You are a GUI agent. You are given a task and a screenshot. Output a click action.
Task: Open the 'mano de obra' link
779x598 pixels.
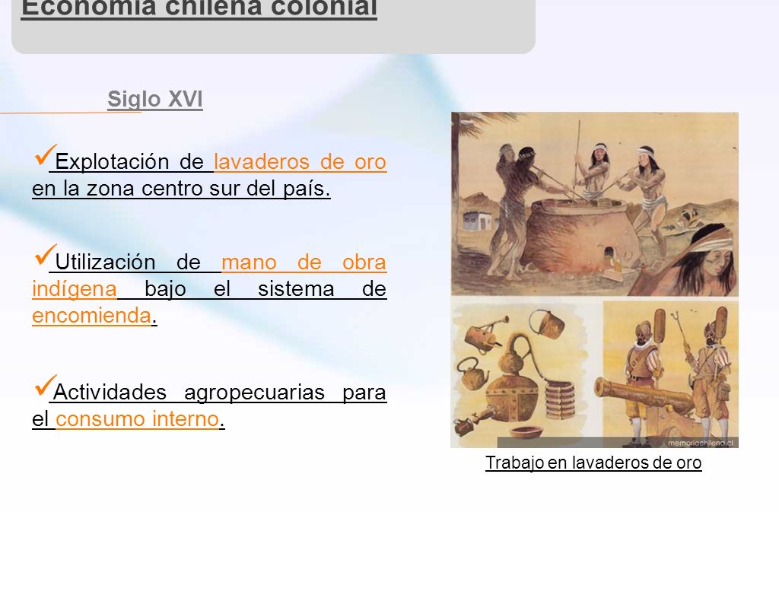[304, 262]
